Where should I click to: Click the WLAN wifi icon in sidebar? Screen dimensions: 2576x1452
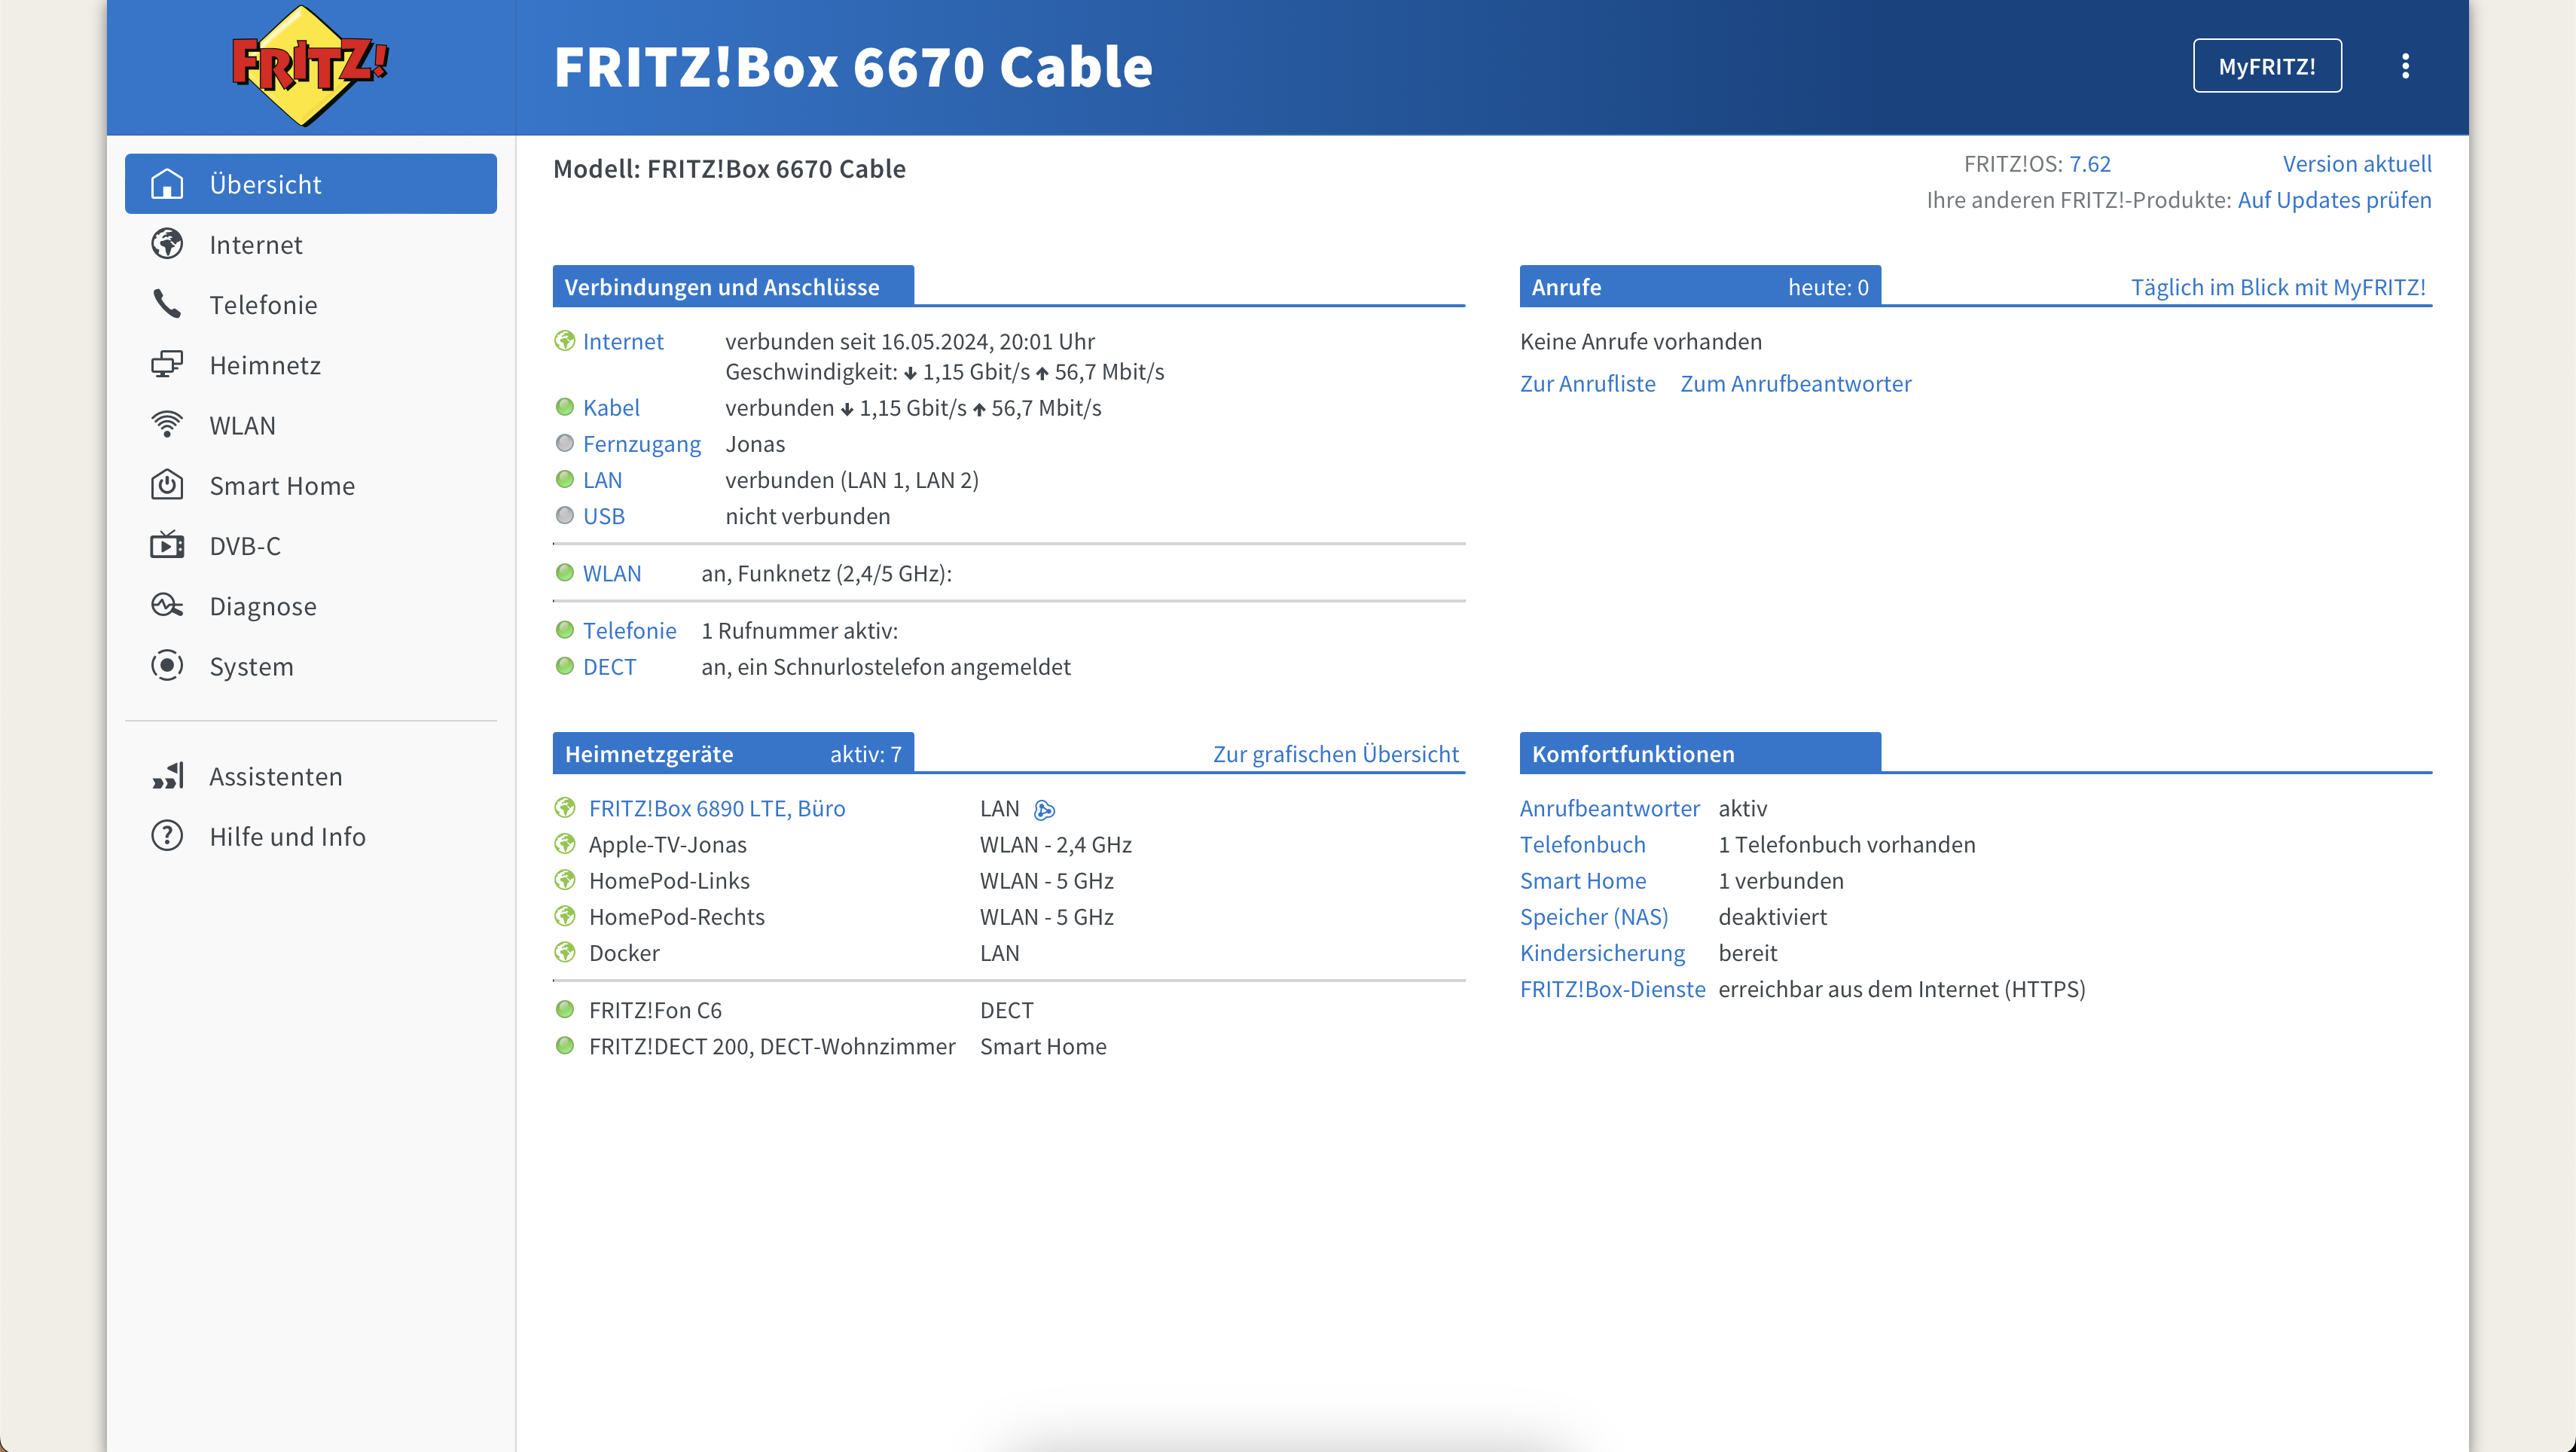click(x=167, y=425)
